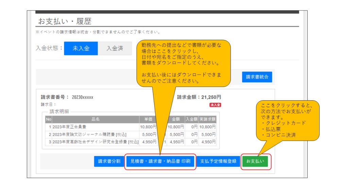The height and width of the screenshot is (191, 340).
Task: Click the red 未入金 status badge
Action: tap(215, 105)
